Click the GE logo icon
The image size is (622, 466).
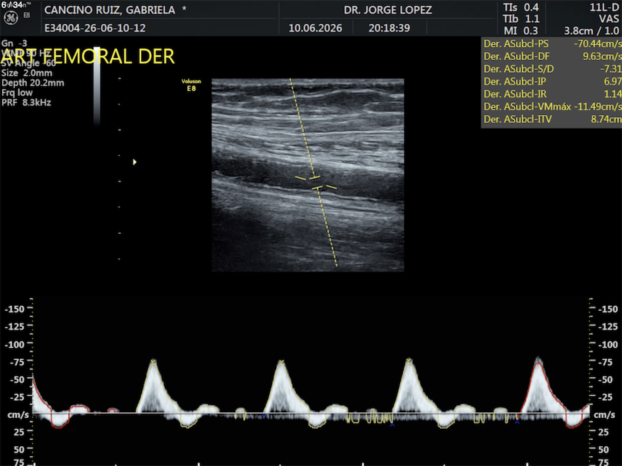[11, 18]
